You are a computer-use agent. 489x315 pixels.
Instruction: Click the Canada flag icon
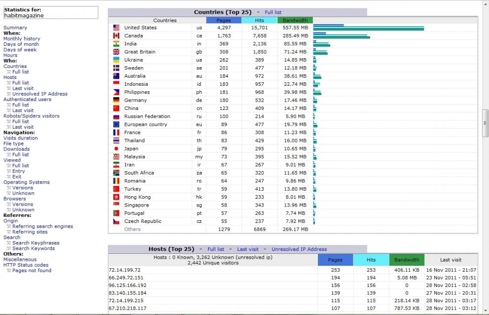[116, 35]
